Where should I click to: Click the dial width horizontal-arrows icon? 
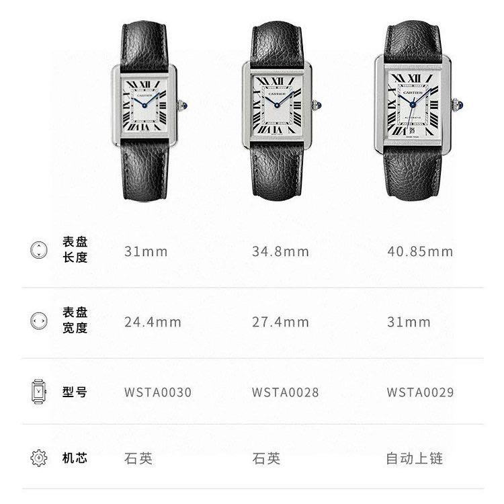(x=38, y=321)
